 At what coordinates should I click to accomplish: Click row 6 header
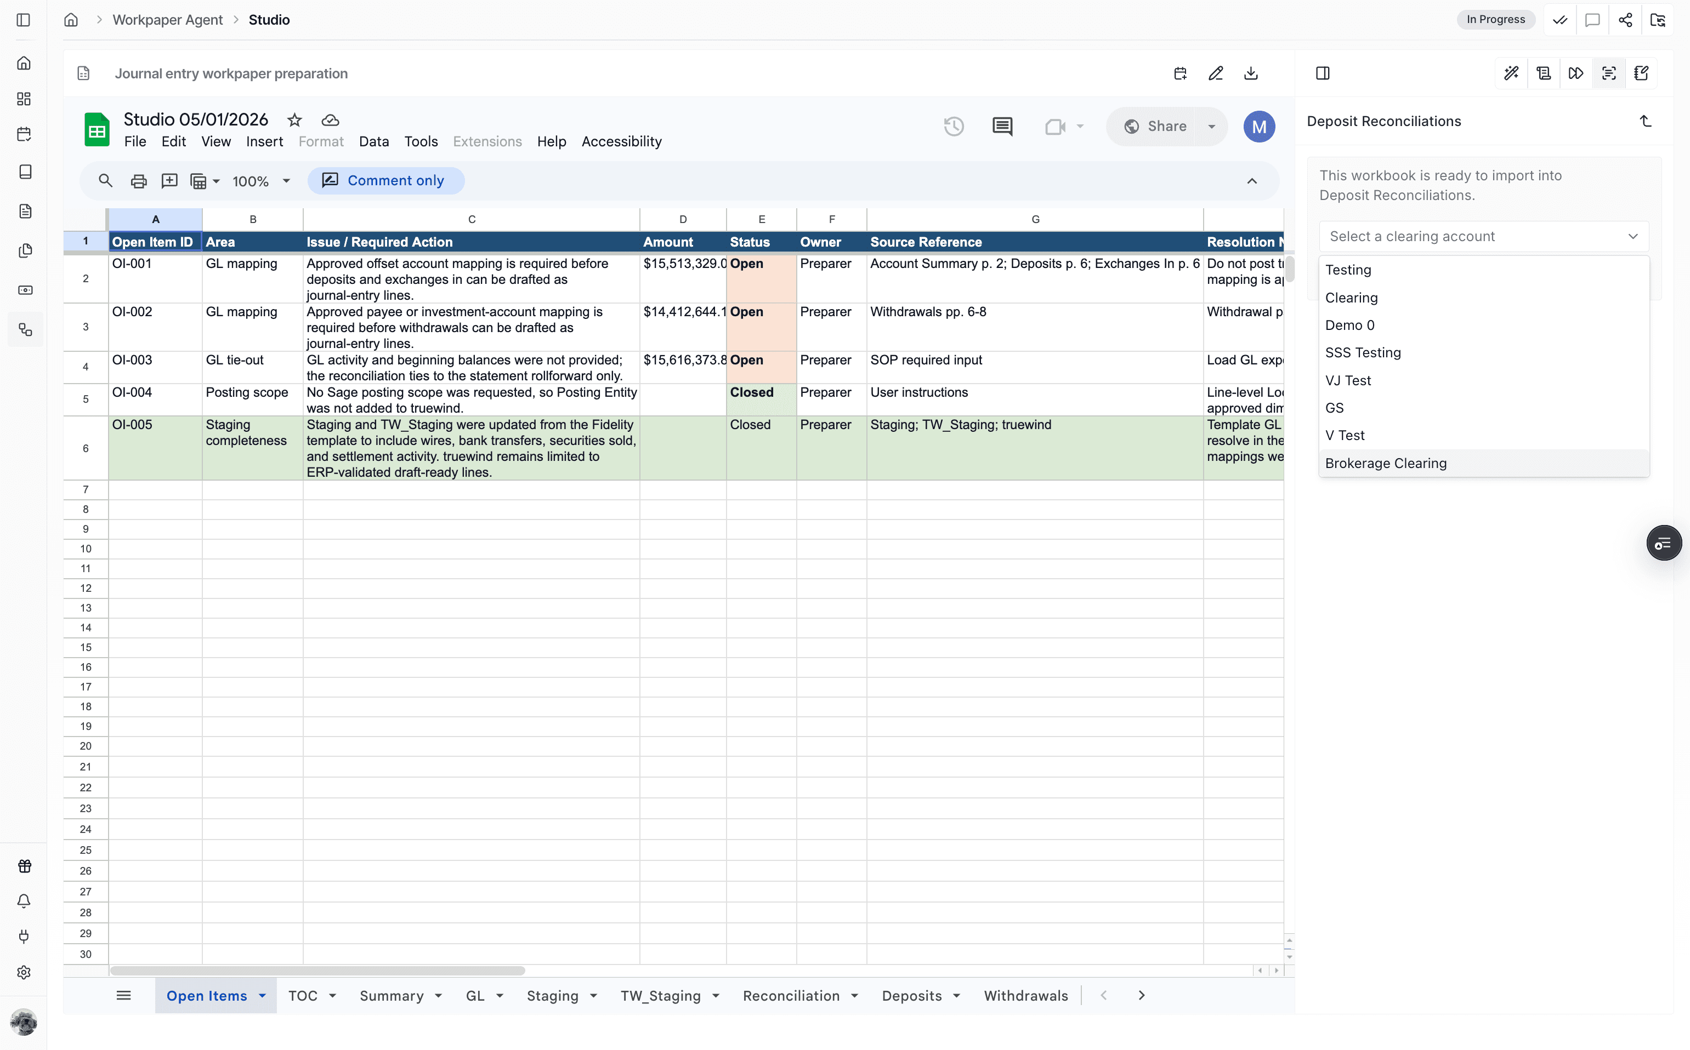[x=86, y=449]
